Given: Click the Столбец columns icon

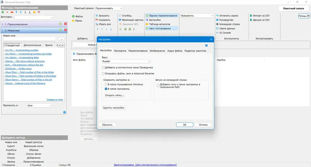Looking at the screenshot, I should pyautogui.click(x=120, y=16).
